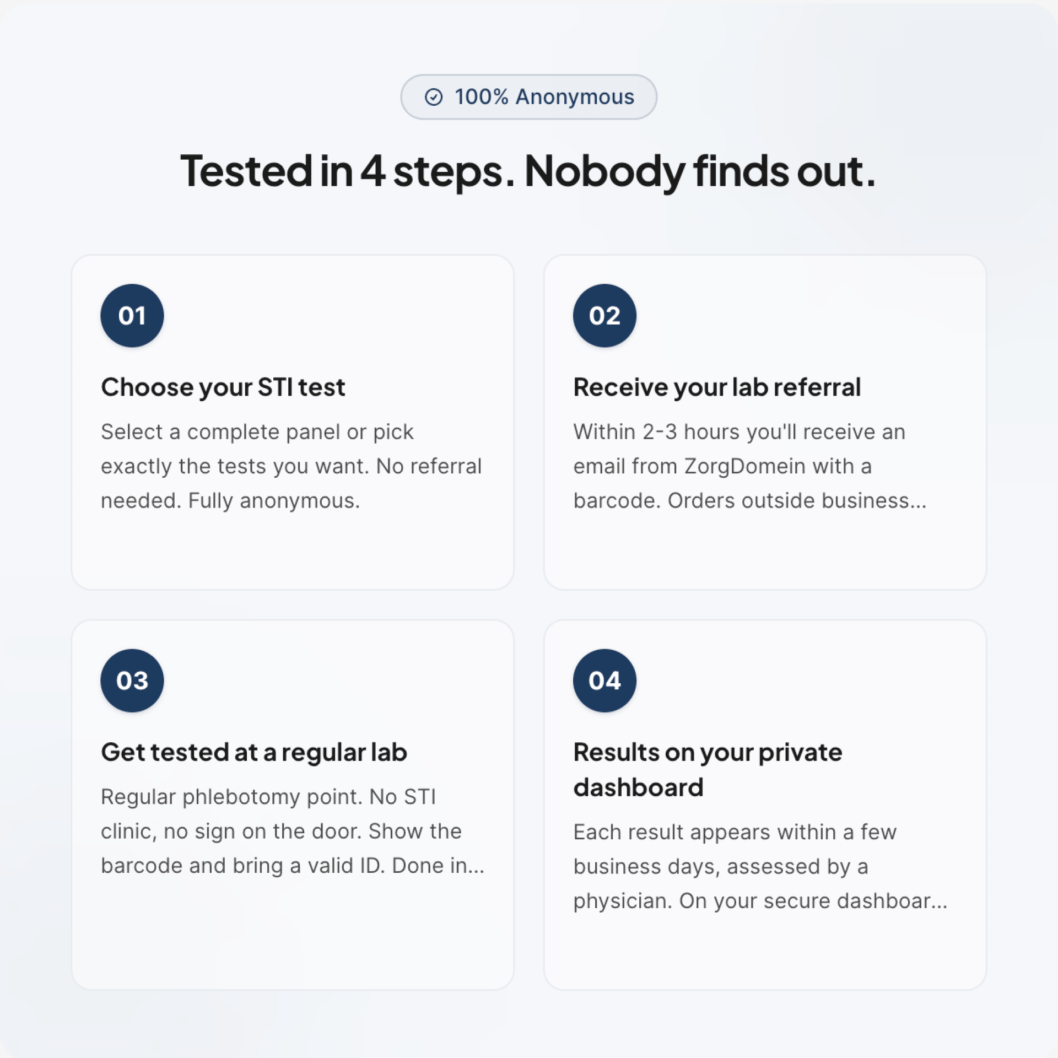
Task: Open the "Receive your lab referral" step title
Action: pyautogui.click(x=717, y=387)
